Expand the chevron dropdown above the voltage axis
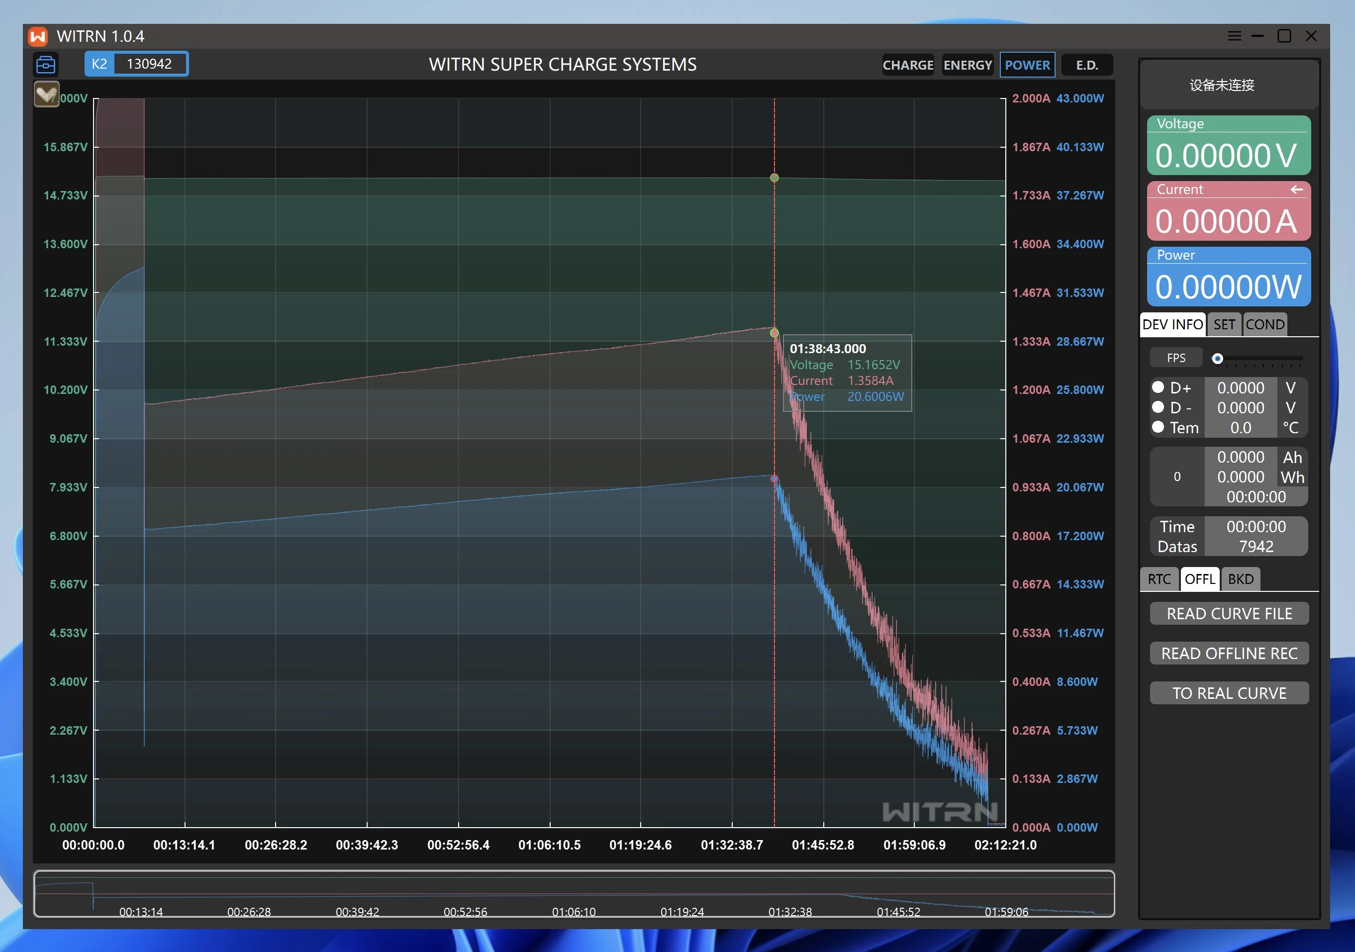This screenshot has width=1355, height=952. (46, 95)
